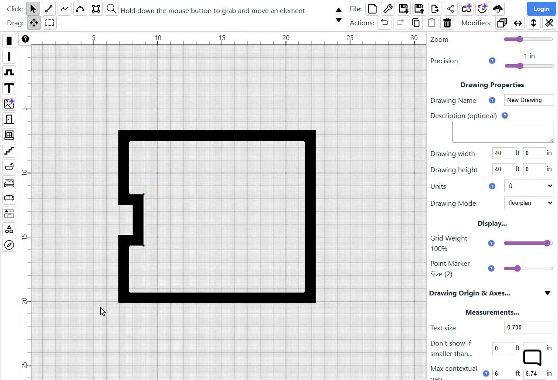Open the chat bubble widget
This screenshot has width=558, height=380.
pyautogui.click(x=532, y=358)
